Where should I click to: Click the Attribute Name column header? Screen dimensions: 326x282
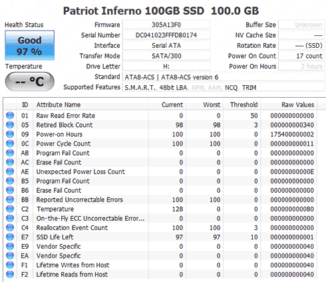(90, 104)
